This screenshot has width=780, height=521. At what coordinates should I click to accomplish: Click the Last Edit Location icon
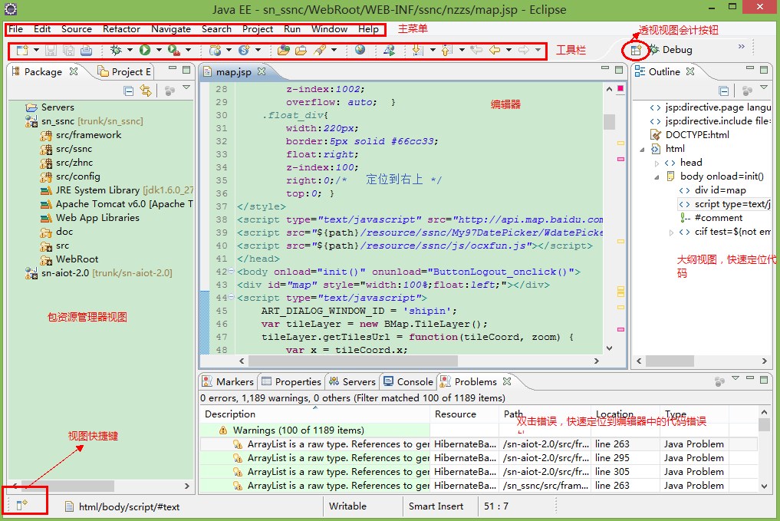tap(476, 50)
